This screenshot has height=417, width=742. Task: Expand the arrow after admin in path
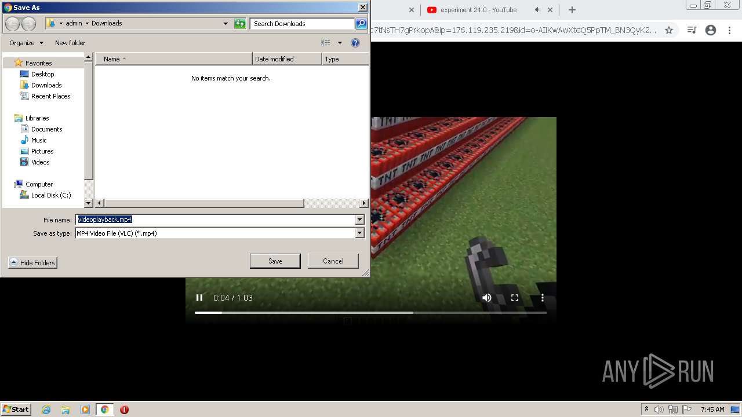(87, 24)
